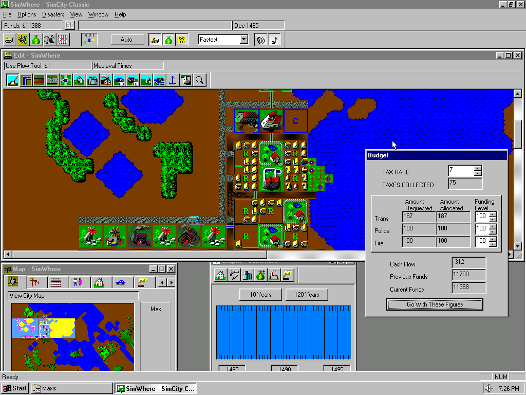The image size is (526, 395).
Task: Raise Police funding level arrow
Action: tap(493, 226)
